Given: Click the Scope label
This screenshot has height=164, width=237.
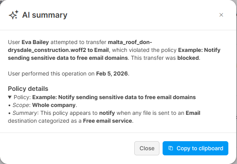Looking at the screenshot, I should (20, 105).
